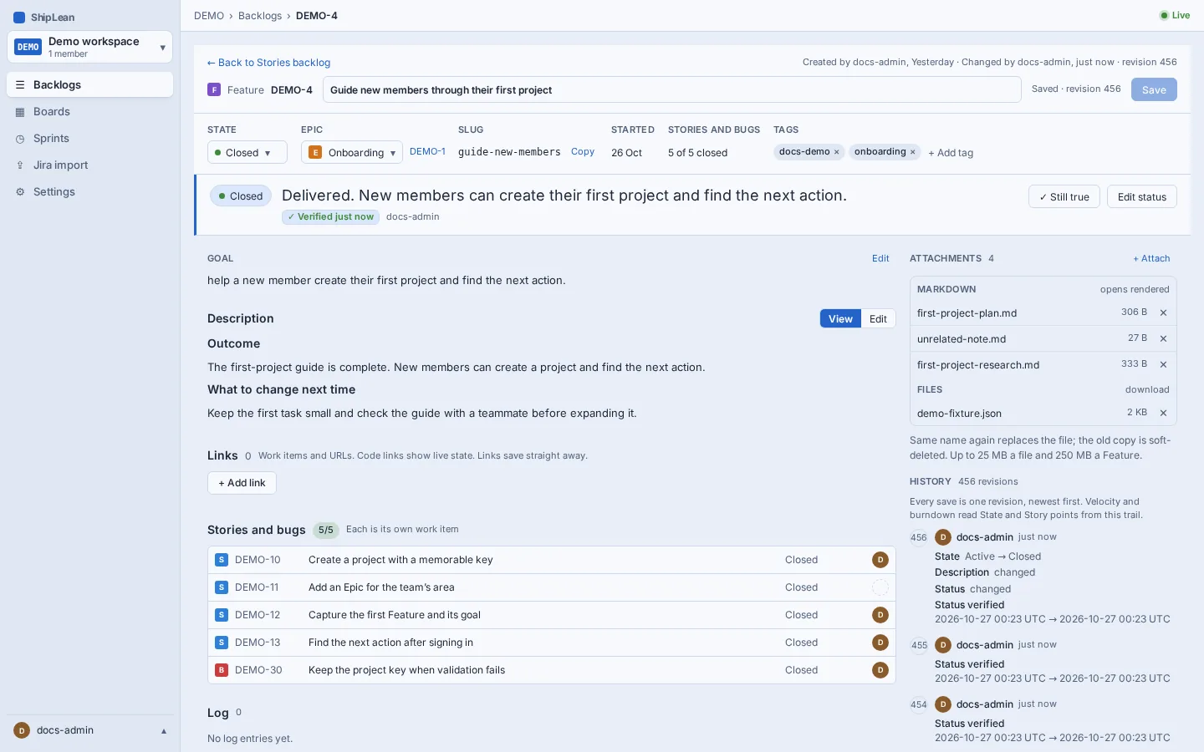Click Add tag
The width and height of the screenshot is (1204, 752).
951,153
